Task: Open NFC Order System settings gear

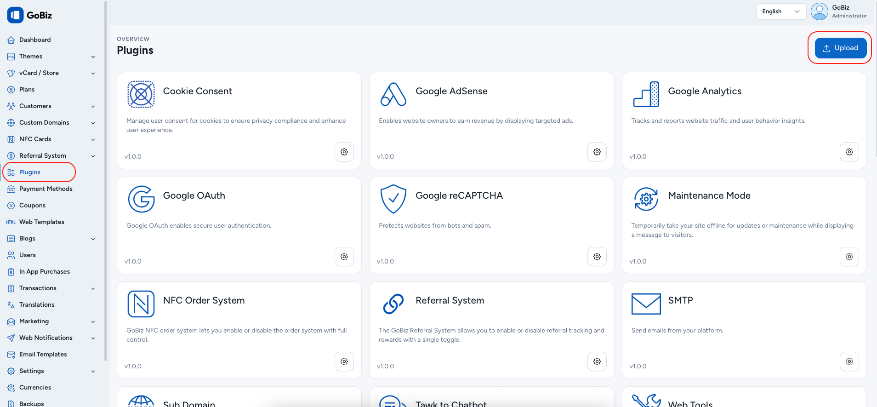Action: pyautogui.click(x=344, y=361)
